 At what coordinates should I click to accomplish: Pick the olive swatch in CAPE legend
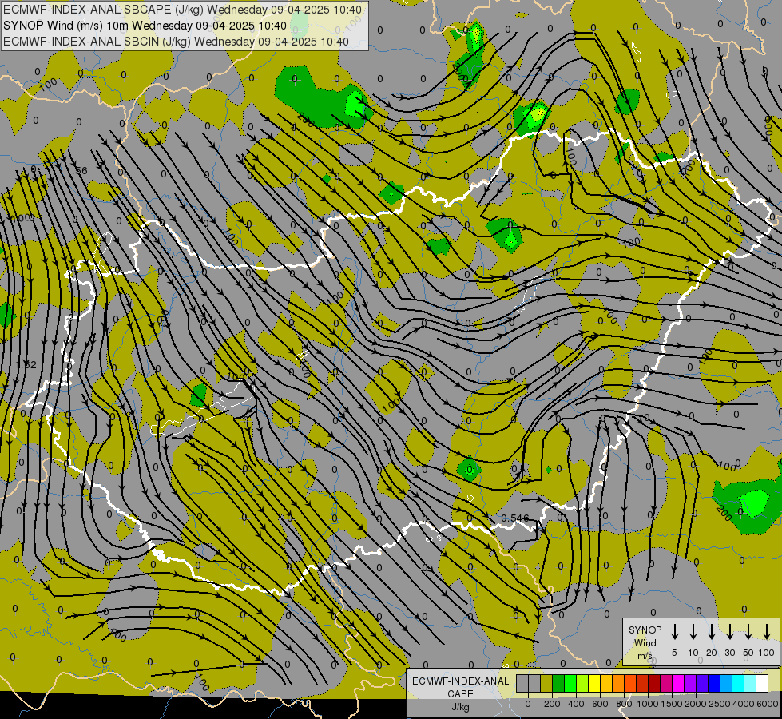click(x=546, y=684)
